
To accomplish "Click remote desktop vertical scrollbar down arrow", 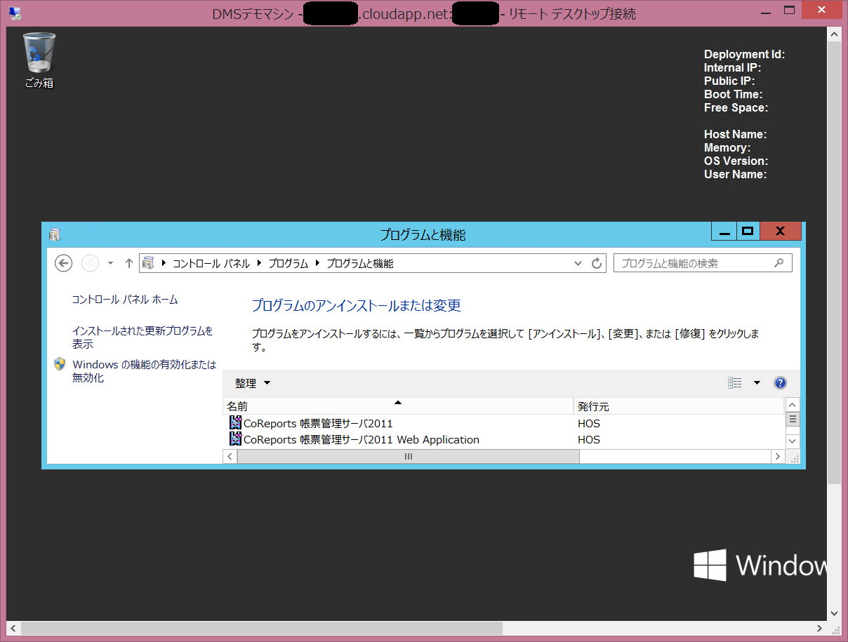I will [x=834, y=614].
